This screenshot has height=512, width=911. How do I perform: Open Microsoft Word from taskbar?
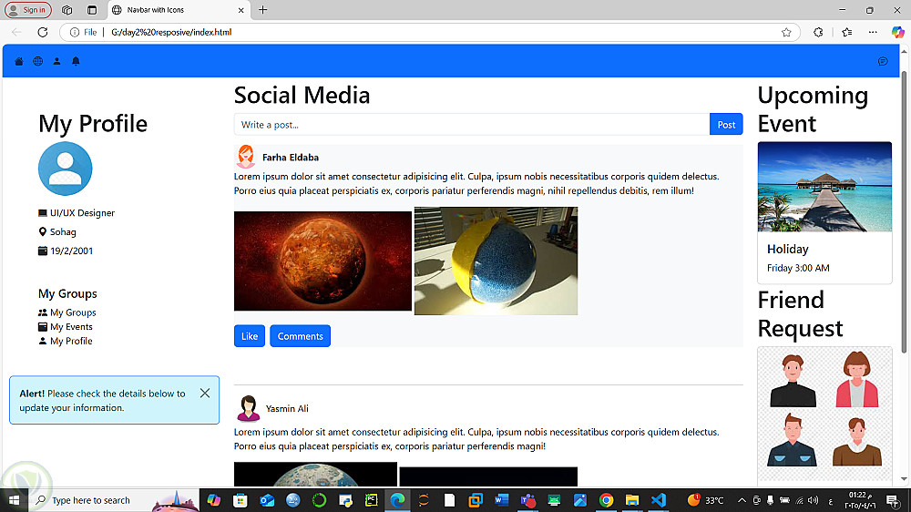501,500
